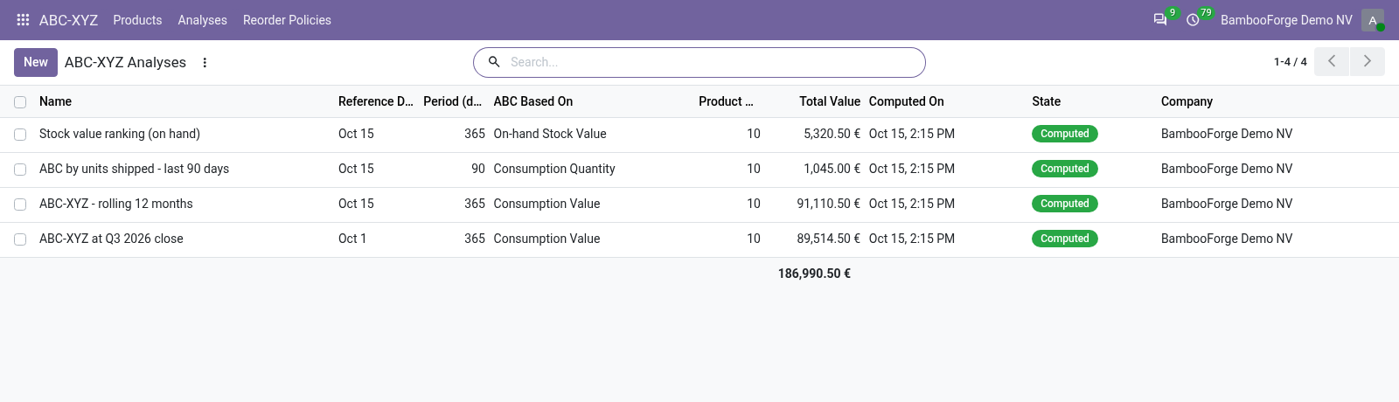Sort by Reference Date column header
Screen dimensions: 1399x402
click(376, 101)
